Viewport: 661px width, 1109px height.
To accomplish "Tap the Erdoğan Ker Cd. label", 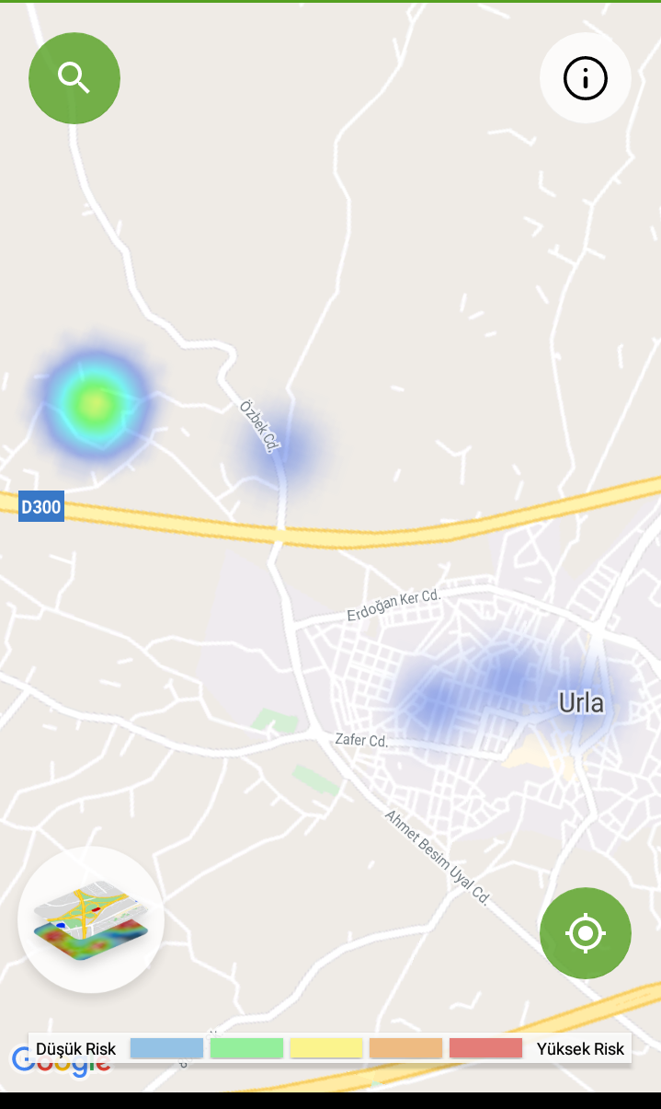I will [x=393, y=606].
